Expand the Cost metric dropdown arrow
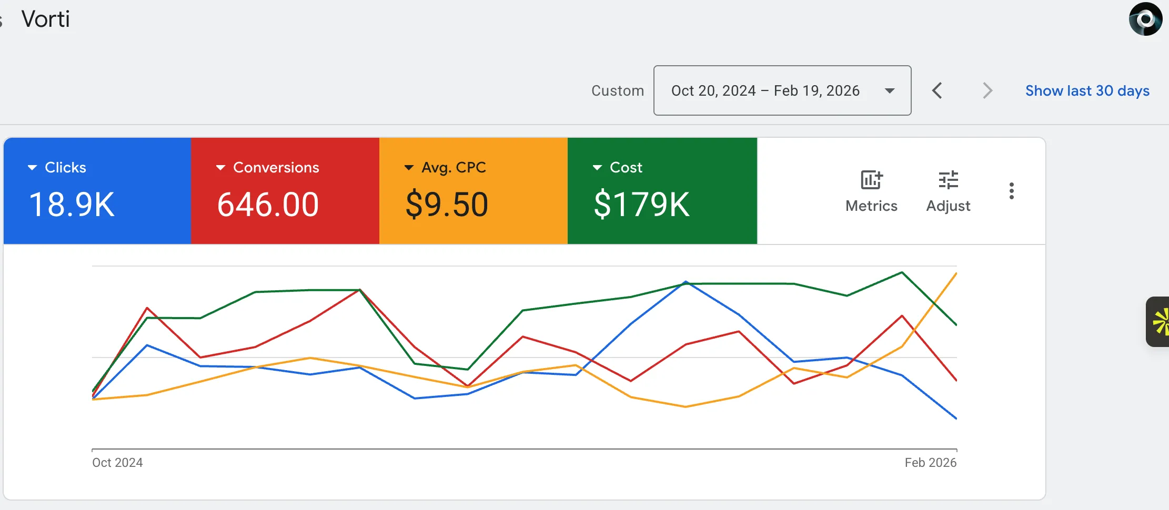 pyautogui.click(x=597, y=168)
